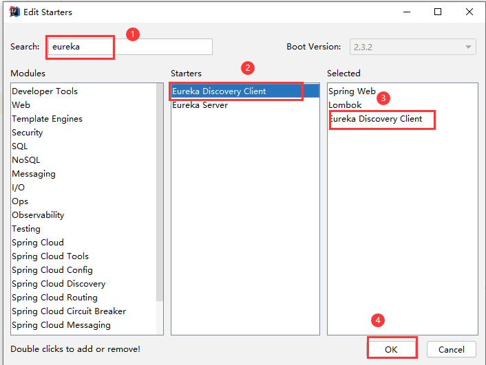Select the Web module

pyautogui.click(x=84, y=105)
